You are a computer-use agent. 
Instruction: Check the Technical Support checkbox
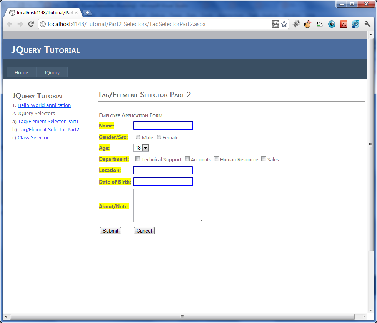138,159
